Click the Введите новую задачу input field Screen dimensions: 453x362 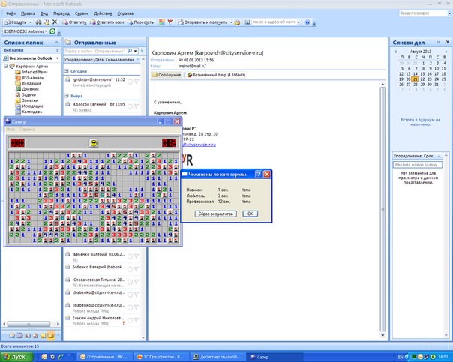pyautogui.click(x=417, y=164)
